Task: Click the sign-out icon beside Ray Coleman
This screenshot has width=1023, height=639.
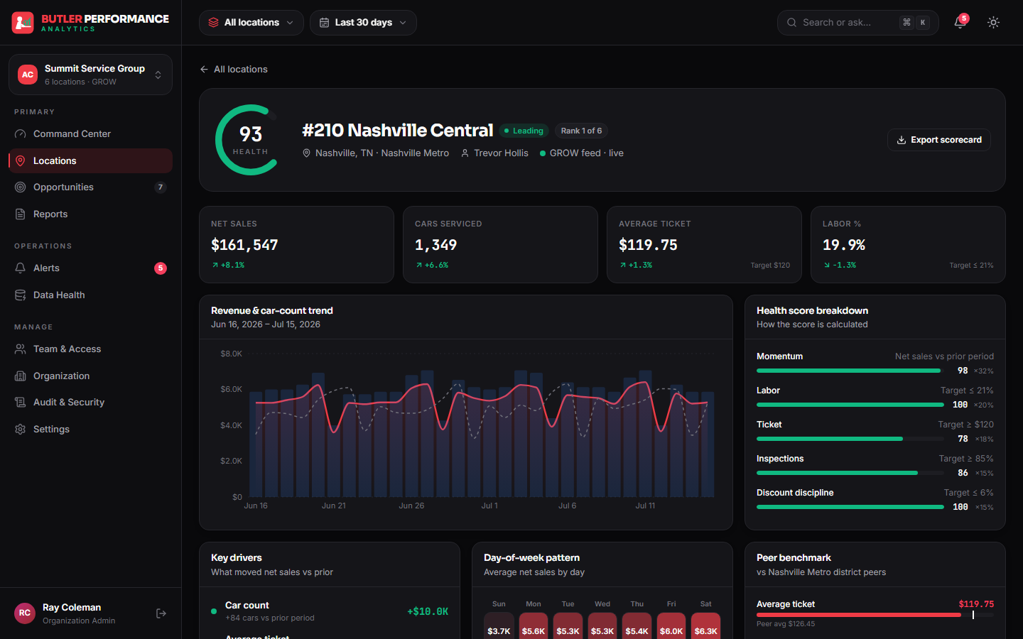Action: point(161,613)
